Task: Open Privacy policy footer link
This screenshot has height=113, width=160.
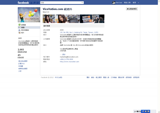Action: coord(121,77)
